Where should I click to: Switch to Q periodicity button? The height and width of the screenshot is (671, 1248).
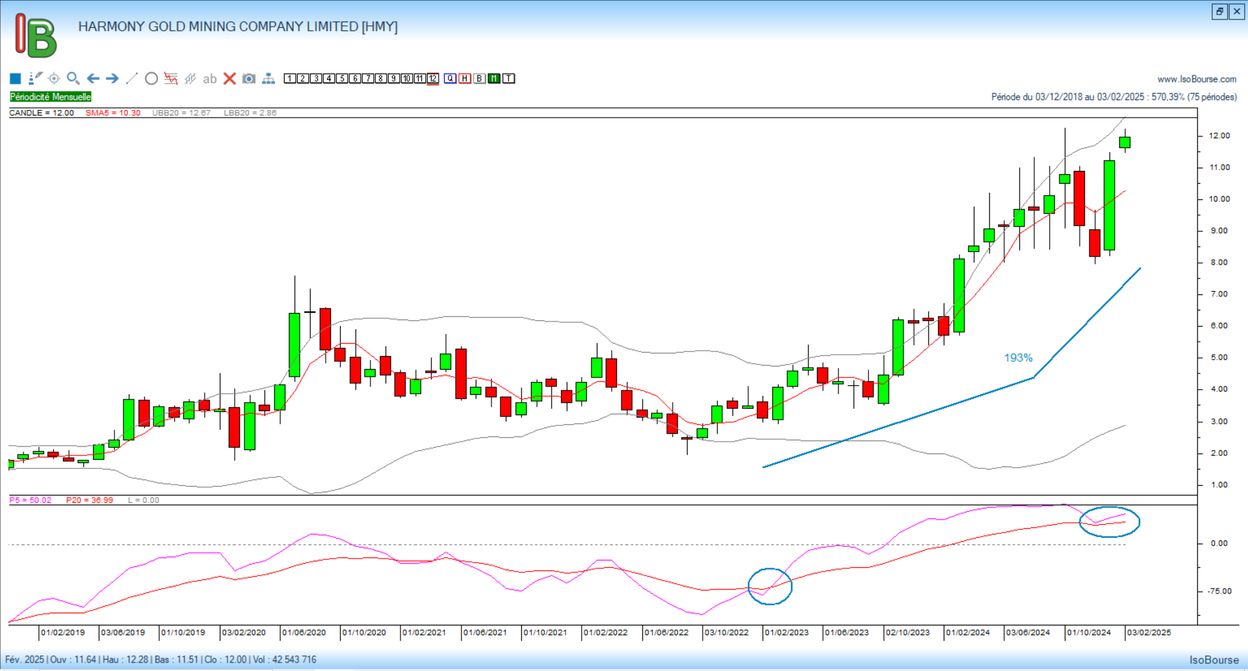[450, 79]
